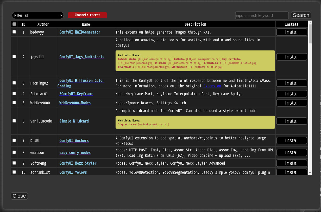Install WebDev9000-Nodes

coord(291,103)
